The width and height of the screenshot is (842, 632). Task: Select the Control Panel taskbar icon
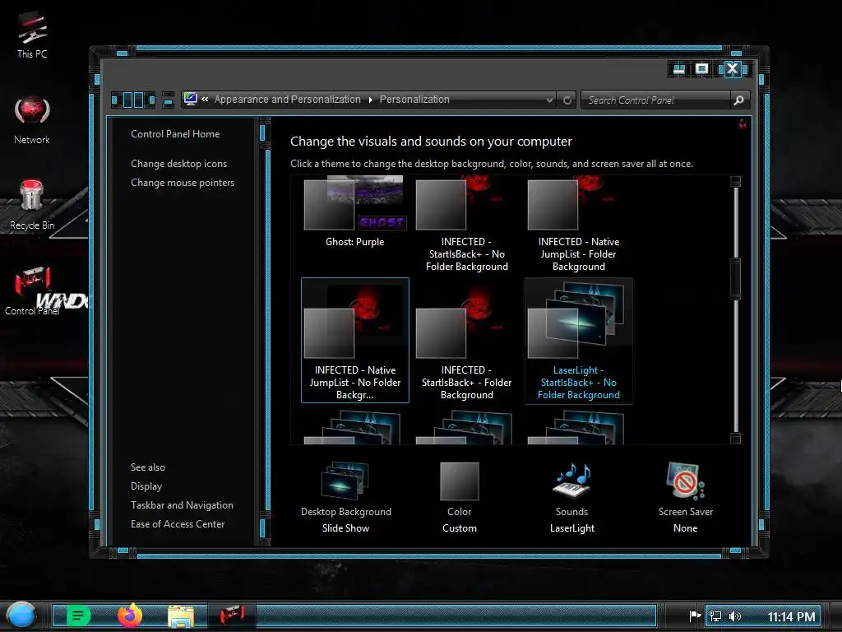(232, 616)
